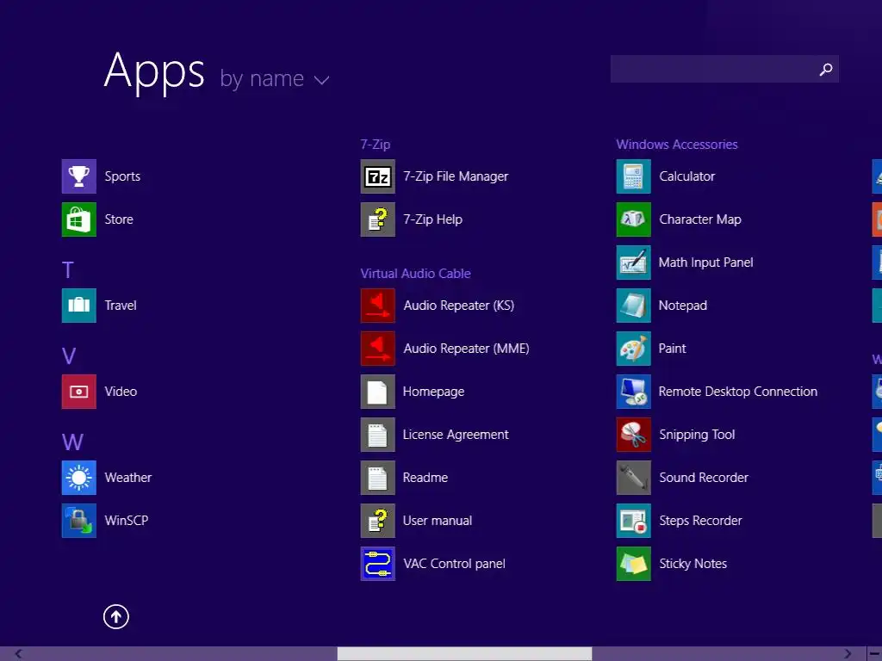Select the letter W group header
The width and height of the screenshot is (882, 661).
72,442
